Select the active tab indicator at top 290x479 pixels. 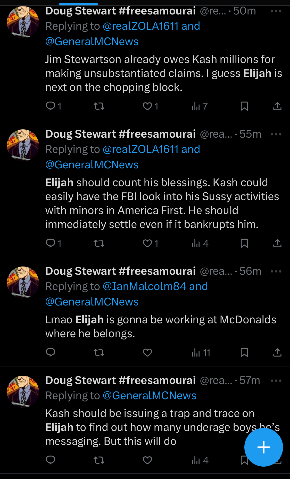78,4
